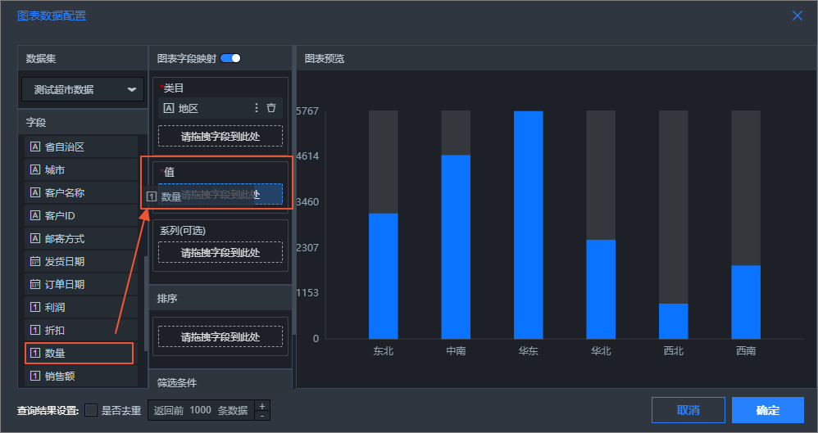Click the numeric-type icon beside 利润 field
Image resolution: width=818 pixels, height=433 pixels.
coord(35,308)
